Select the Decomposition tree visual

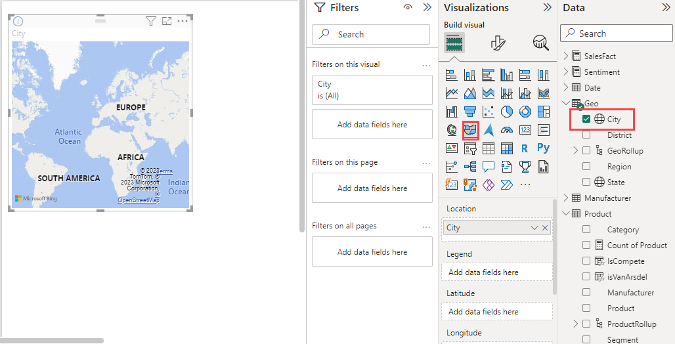[469, 166]
